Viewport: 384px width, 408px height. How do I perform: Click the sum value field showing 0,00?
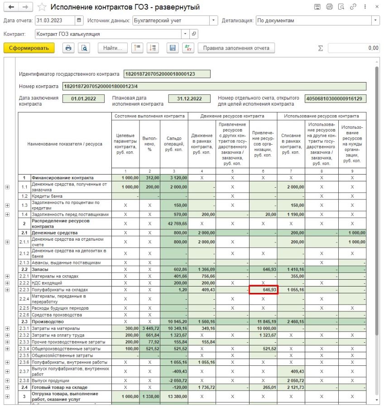(354, 48)
